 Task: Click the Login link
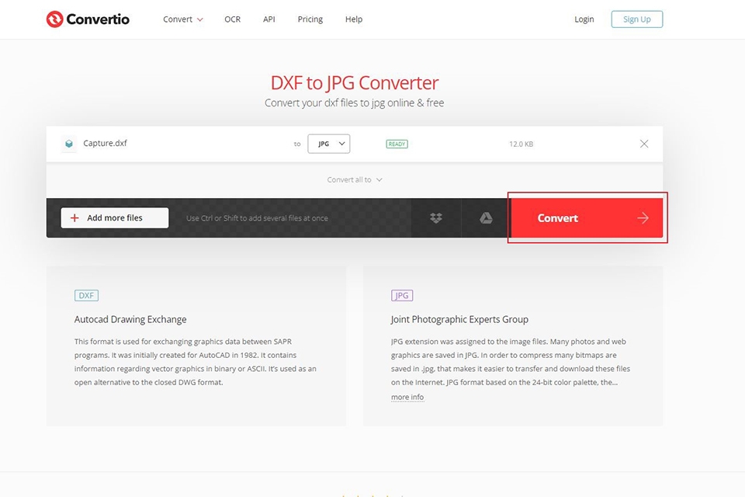tap(584, 19)
